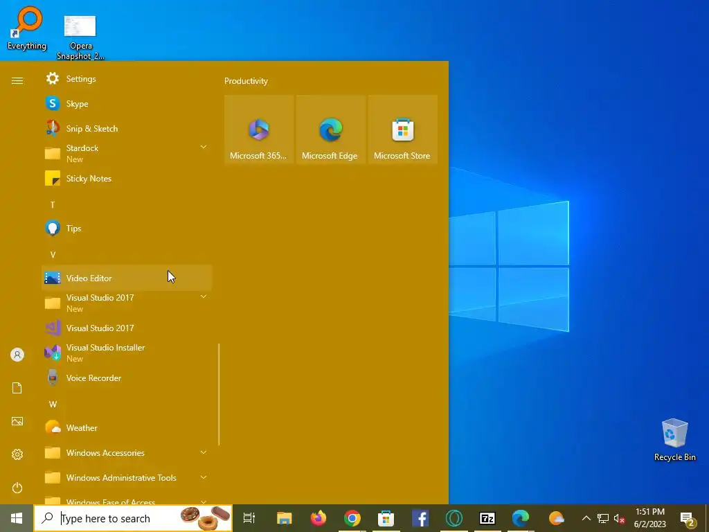Open the Microsoft Edge tile
709x532 pixels.
click(x=330, y=130)
